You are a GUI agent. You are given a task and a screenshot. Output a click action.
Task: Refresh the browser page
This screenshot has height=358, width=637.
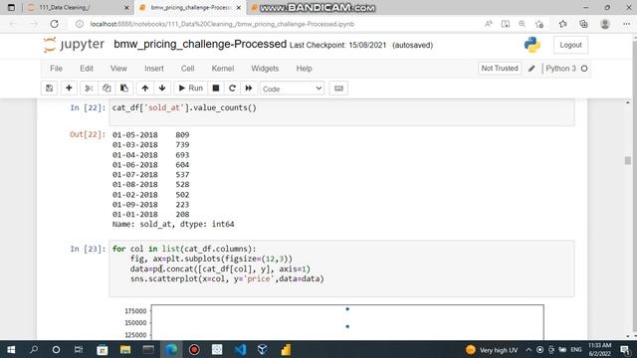pyautogui.click(x=54, y=24)
